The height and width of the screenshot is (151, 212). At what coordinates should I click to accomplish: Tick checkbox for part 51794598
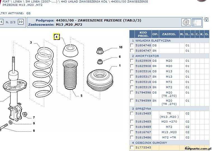[132, 92]
